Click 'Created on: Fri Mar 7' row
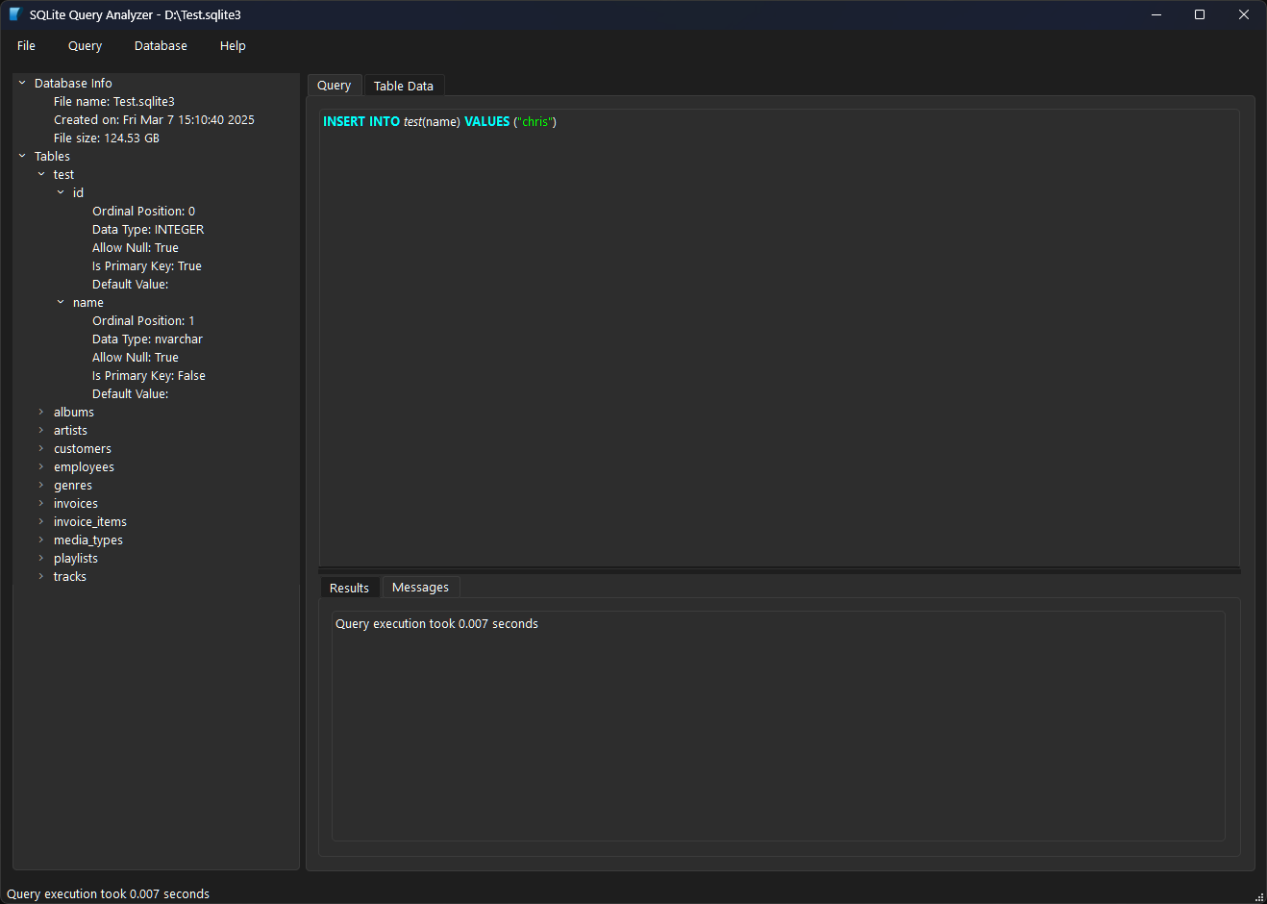 pyautogui.click(x=154, y=119)
